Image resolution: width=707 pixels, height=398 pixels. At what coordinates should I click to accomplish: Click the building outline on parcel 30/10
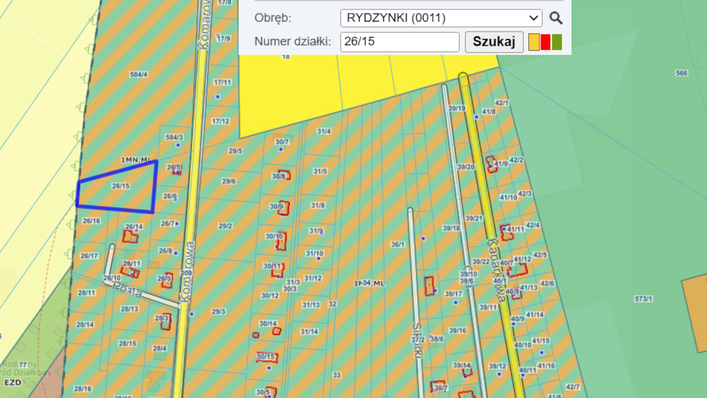280,242
